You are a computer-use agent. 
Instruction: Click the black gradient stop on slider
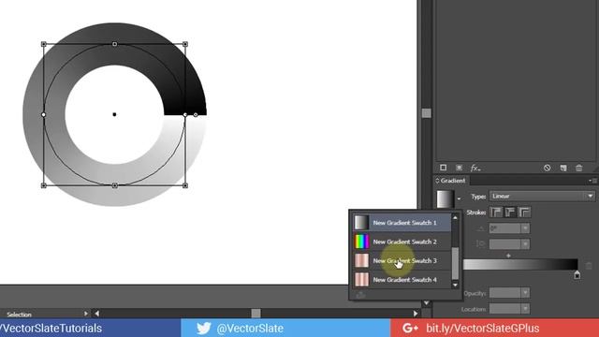coord(577,274)
